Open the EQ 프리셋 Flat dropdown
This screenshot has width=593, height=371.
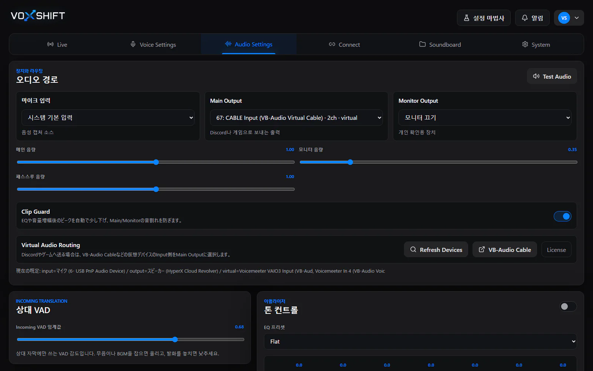click(420, 341)
